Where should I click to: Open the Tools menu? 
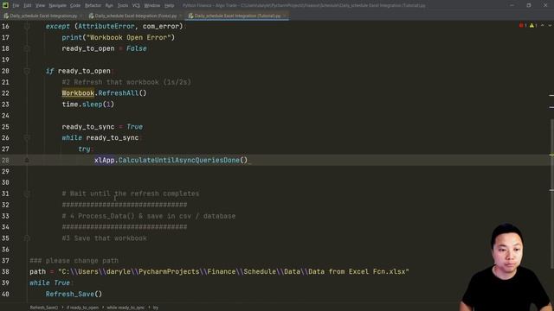[x=123, y=5]
